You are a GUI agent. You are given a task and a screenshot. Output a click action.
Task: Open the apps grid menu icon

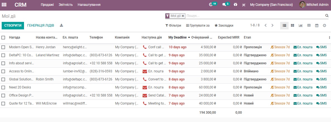pyautogui.click(x=4, y=5)
